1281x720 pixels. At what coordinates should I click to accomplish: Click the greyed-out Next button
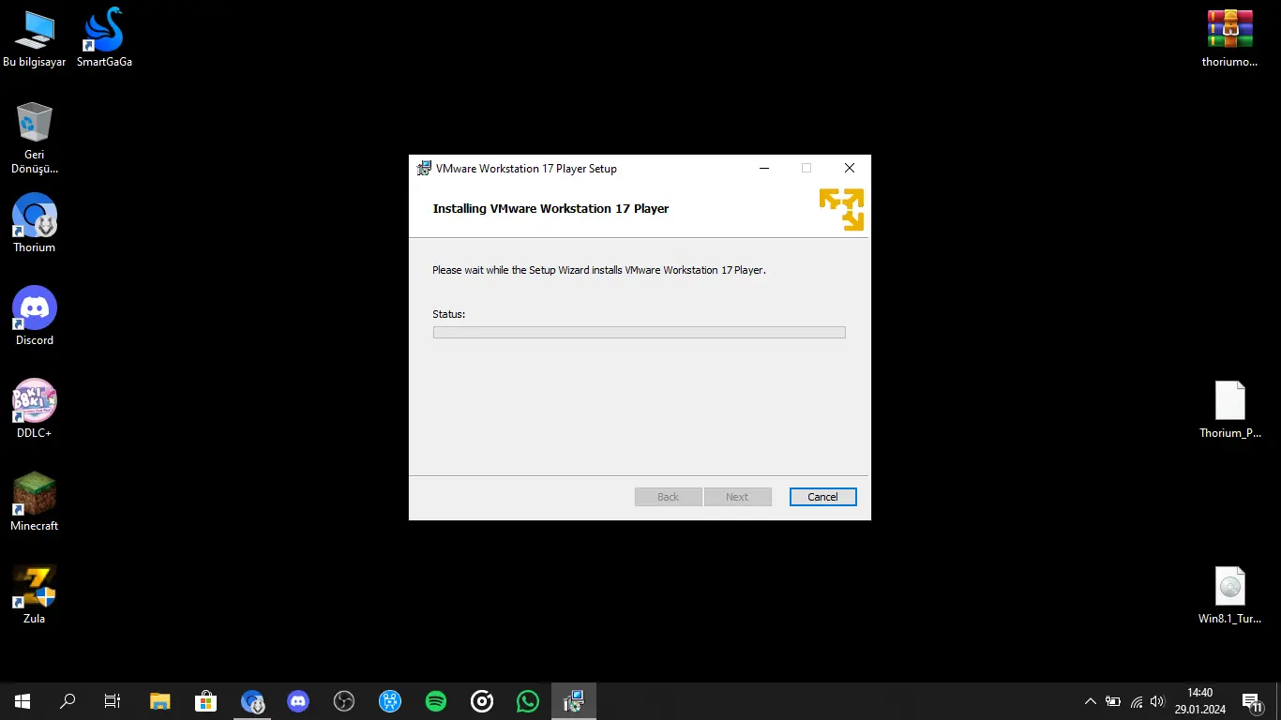tap(737, 497)
